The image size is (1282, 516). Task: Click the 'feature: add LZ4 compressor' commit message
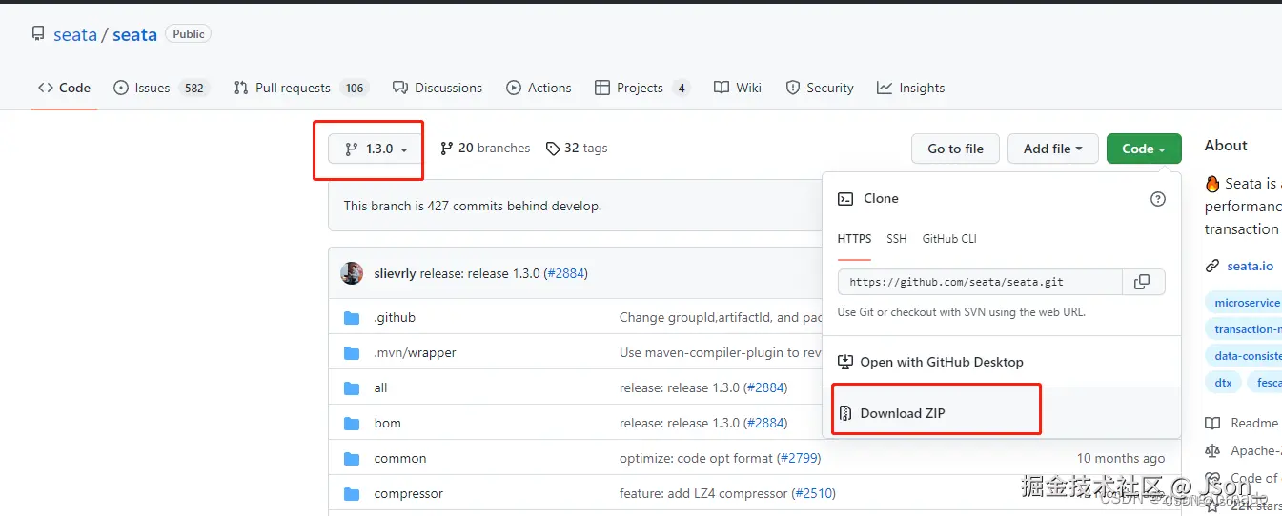pyautogui.click(x=703, y=493)
